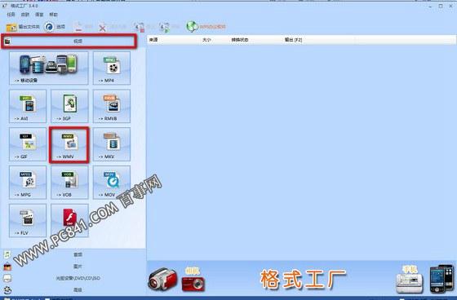
Task: Select the AVI conversion icon
Action: 28,106
